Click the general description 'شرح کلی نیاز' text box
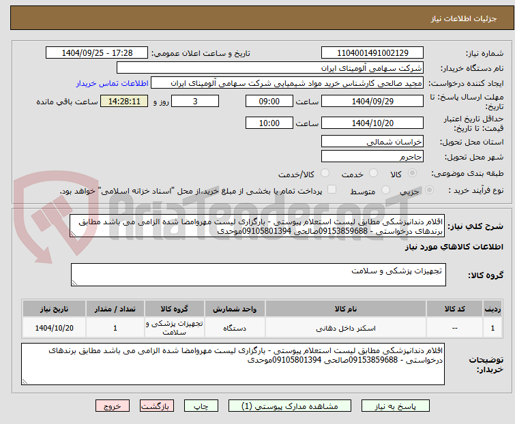The image size is (515, 424). [x=256, y=226]
